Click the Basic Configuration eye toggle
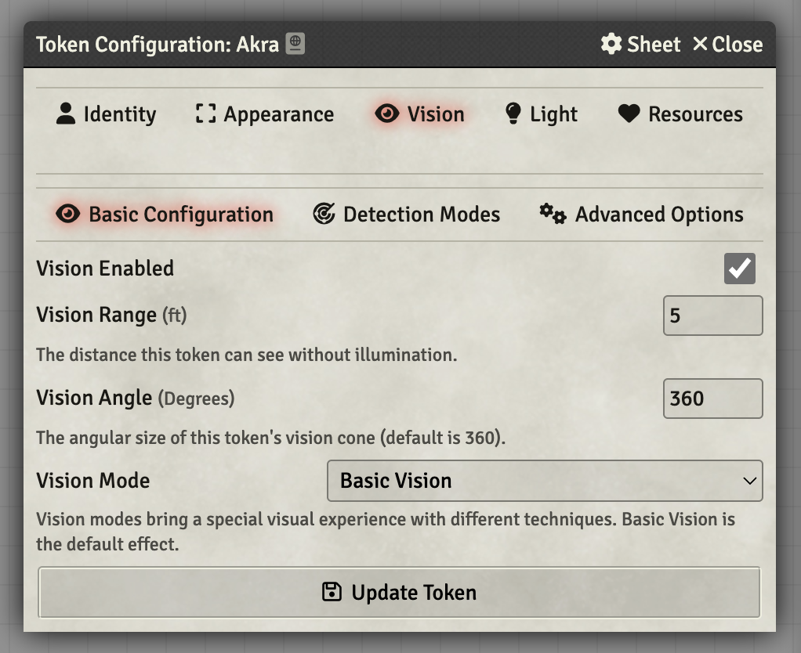 tap(68, 213)
